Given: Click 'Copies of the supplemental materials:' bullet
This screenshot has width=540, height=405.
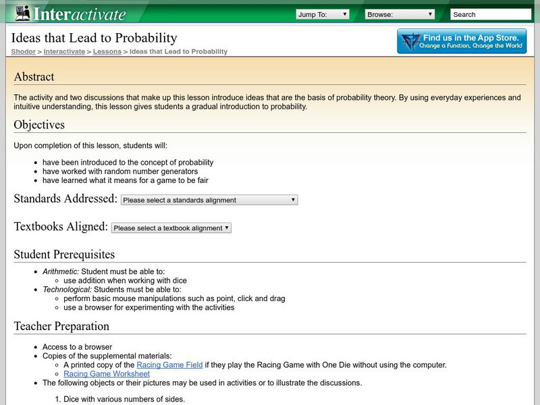Looking at the screenshot, I should click(x=107, y=356).
